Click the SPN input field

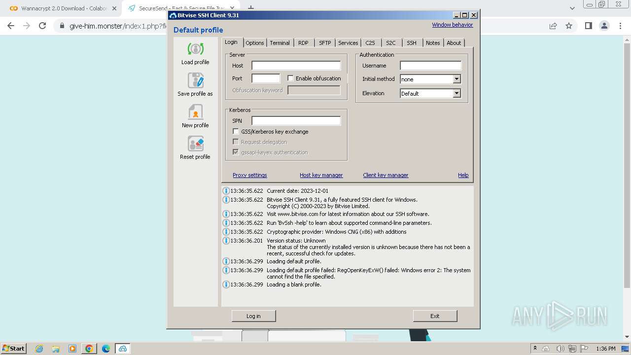tap(296, 121)
